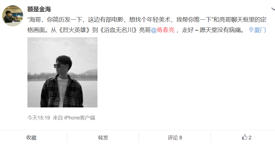Open 评论 8 comments section
This screenshot has width=275, height=145.
(x=175, y=138)
